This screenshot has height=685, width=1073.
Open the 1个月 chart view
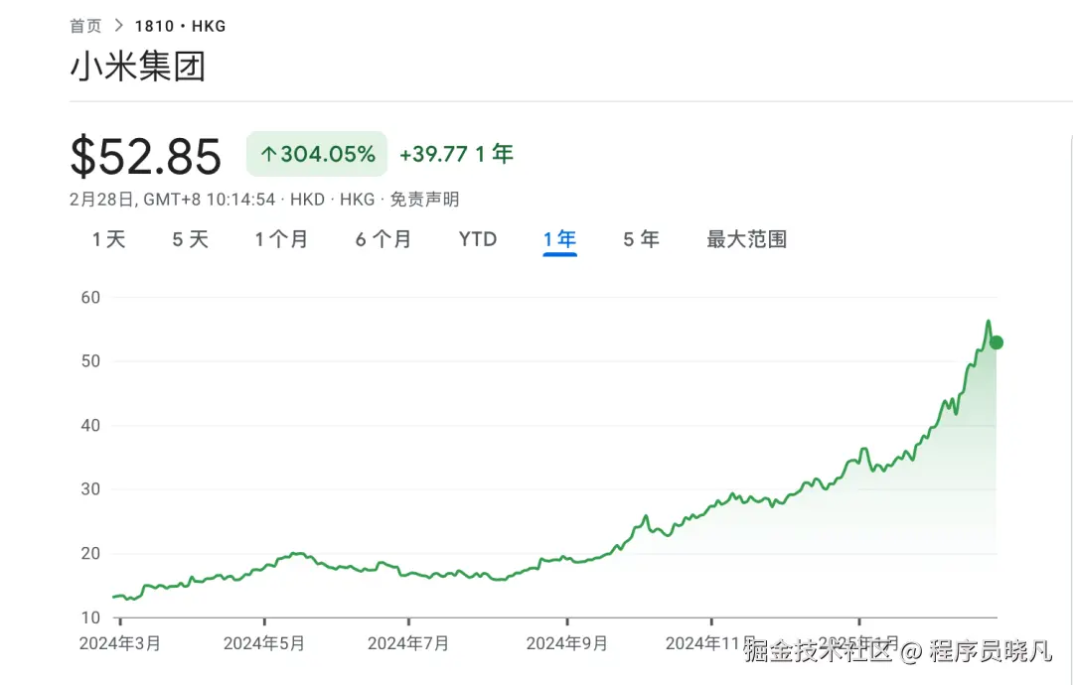(282, 238)
